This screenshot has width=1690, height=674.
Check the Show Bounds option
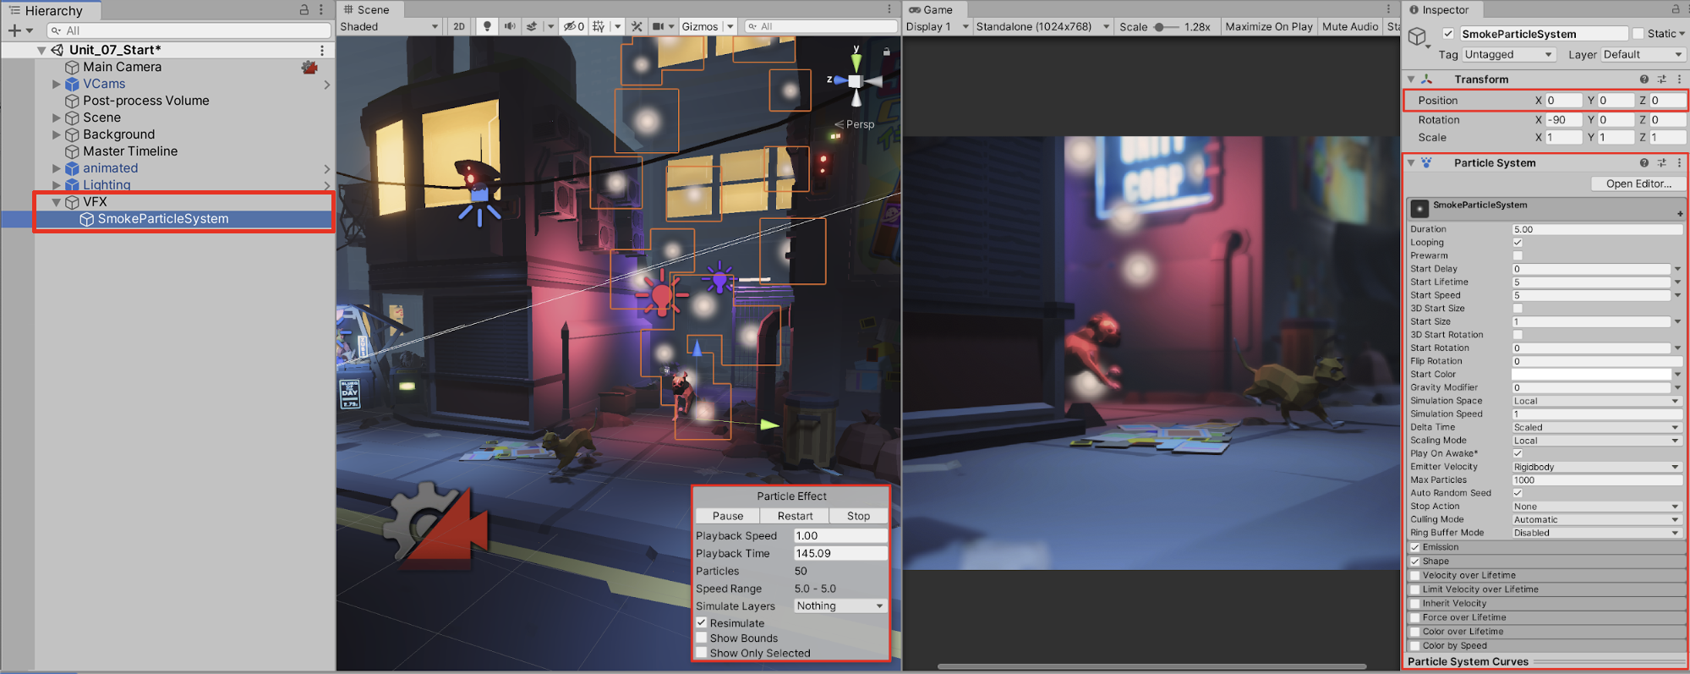pyautogui.click(x=702, y=638)
